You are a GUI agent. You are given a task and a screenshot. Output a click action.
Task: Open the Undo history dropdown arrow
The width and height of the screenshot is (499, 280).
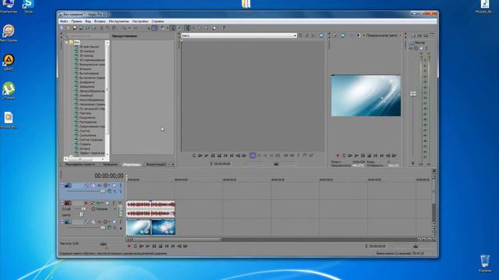tap(129, 28)
